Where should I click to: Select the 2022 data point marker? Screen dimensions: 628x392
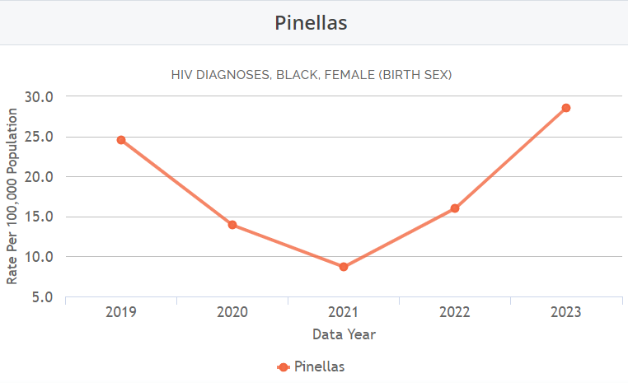tap(455, 208)
